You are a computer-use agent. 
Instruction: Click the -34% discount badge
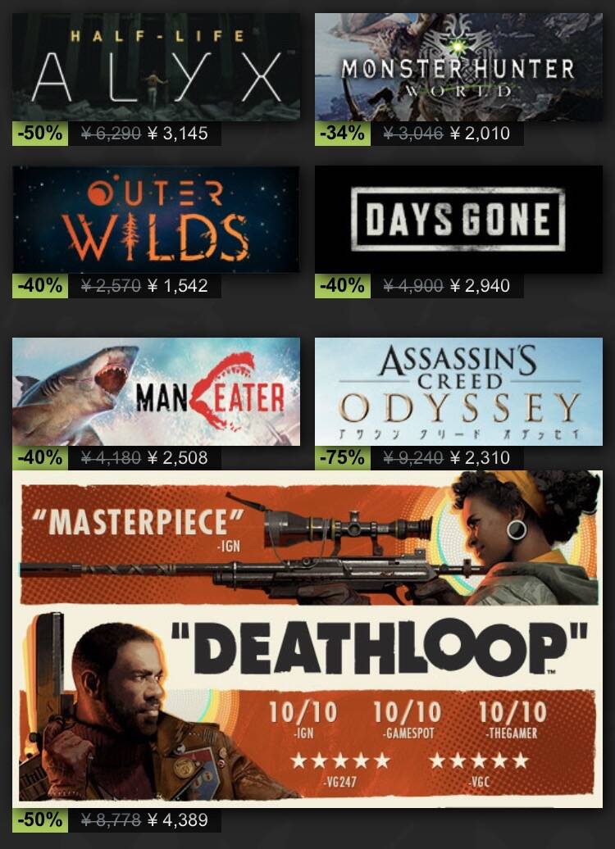pos(343,134)
